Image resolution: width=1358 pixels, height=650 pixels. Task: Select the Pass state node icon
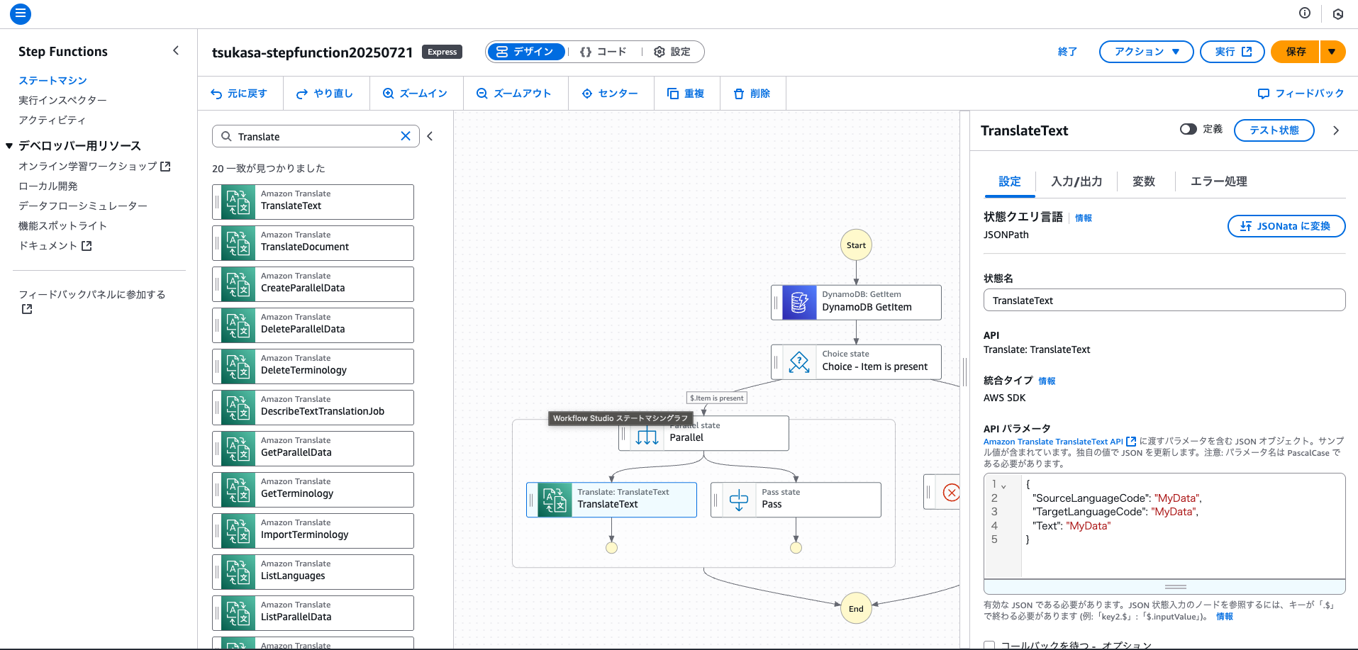tap(739, 500)
